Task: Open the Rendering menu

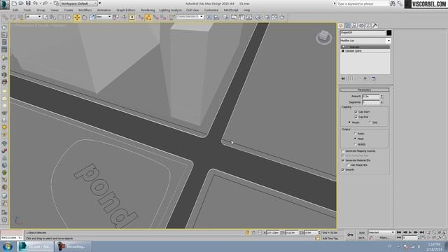Action: pos(148,10)
